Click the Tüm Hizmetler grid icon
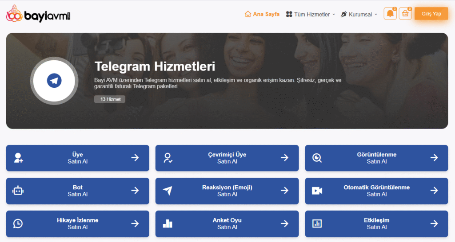 point(289,14)
